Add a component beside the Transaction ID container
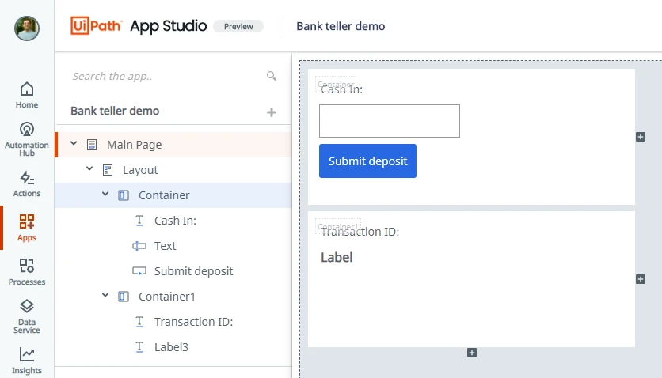The width and height of the screenshot is (662, 378). point(641,279)
